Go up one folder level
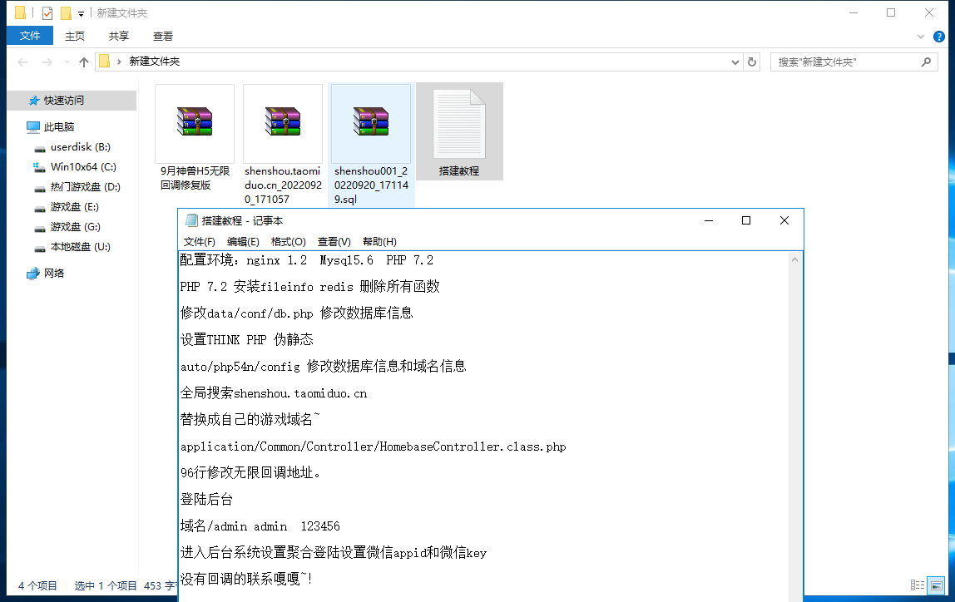This screenshot has width=955, height=602. (x=84, y=62)
